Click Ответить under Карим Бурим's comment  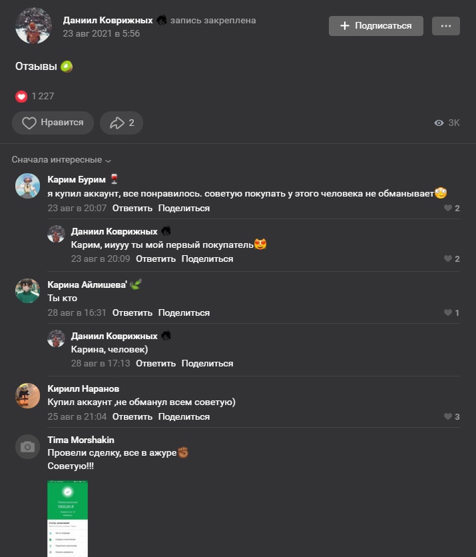point(132,208)
